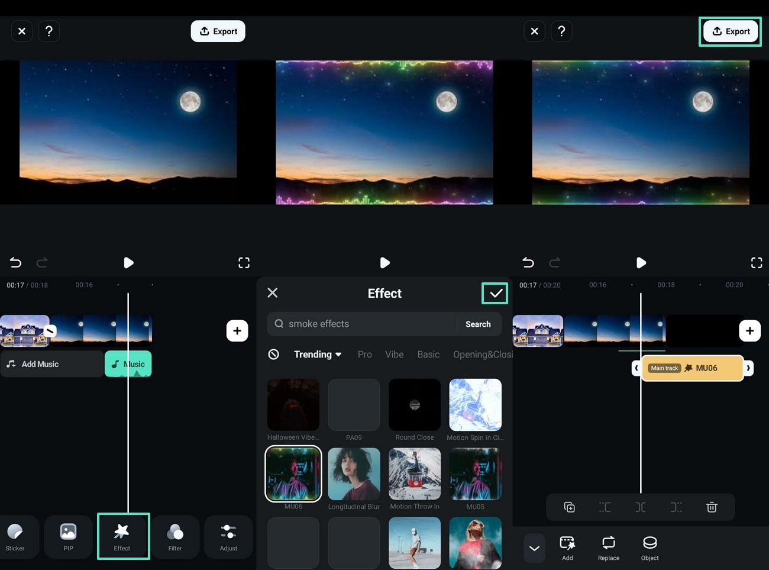769x570 pixels.
Task: Delete the effect with the trash icon
Action: (x=712, y=507)
